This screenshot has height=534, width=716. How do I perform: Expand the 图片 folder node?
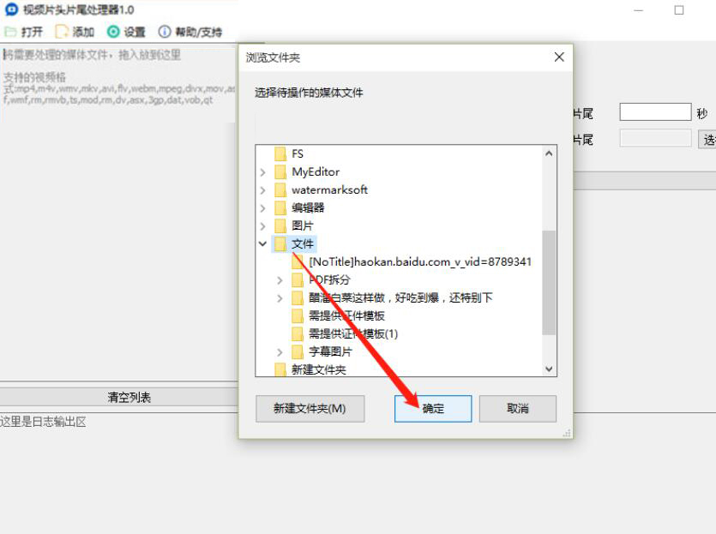[x=262, y=226]
